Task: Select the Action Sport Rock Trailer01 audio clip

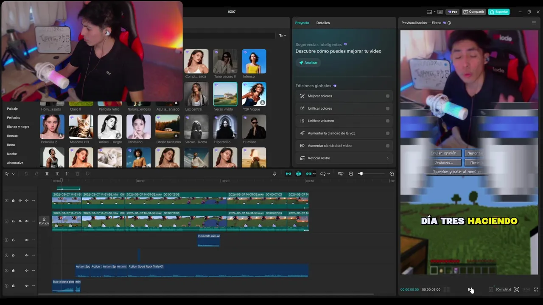Action: pos(218,270)
